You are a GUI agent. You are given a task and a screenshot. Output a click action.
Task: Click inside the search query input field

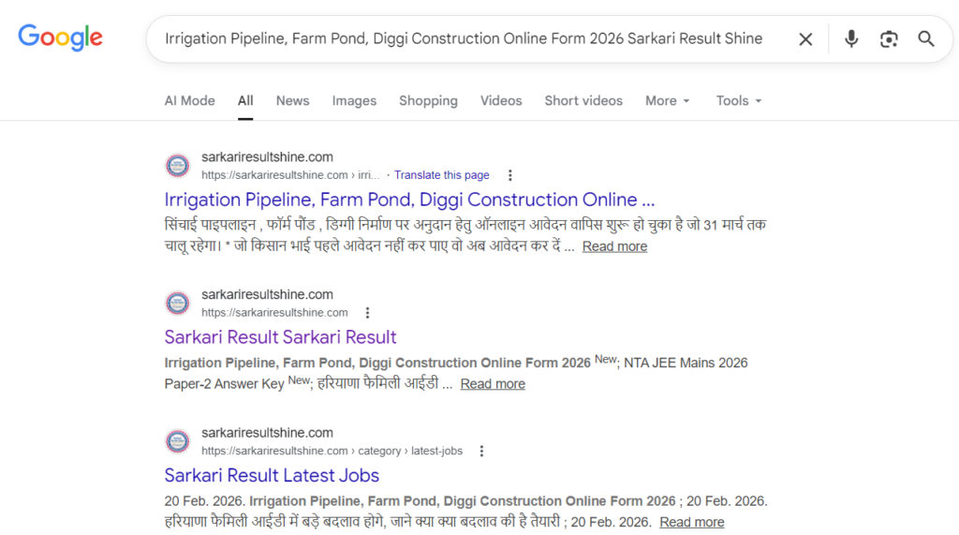click(x=464, y=38)
